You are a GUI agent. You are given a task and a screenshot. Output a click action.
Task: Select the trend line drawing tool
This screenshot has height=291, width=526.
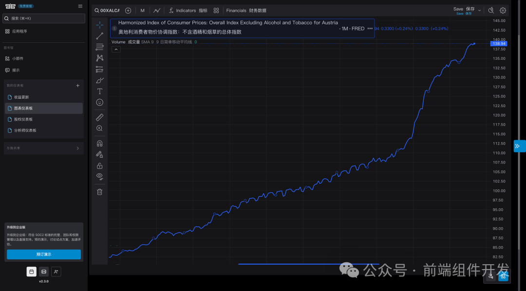[100, 36]
